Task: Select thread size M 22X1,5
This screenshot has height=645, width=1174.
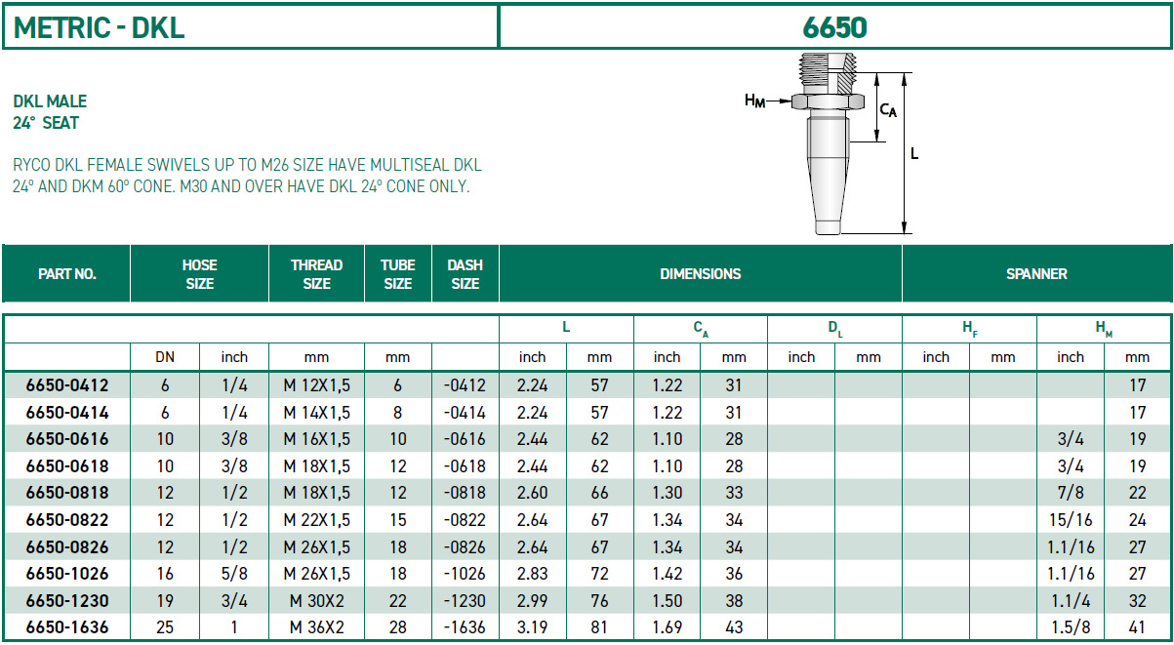Action: [x=316, y=520]
